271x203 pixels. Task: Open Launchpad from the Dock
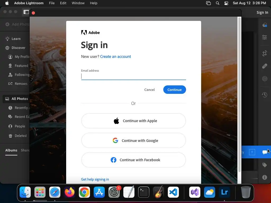(x=40, y=192)
